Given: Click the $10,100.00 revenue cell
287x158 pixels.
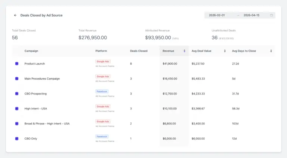Looking at the screenshot, I should (170, 109).
